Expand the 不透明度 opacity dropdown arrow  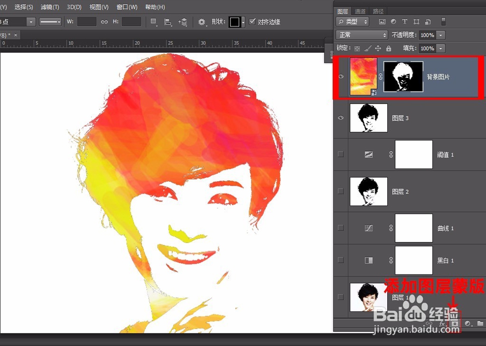tap(440, 35)
